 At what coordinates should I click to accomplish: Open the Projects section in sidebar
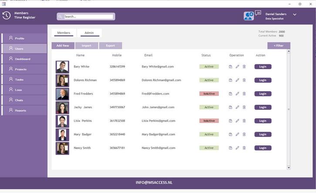click(24, 69)
